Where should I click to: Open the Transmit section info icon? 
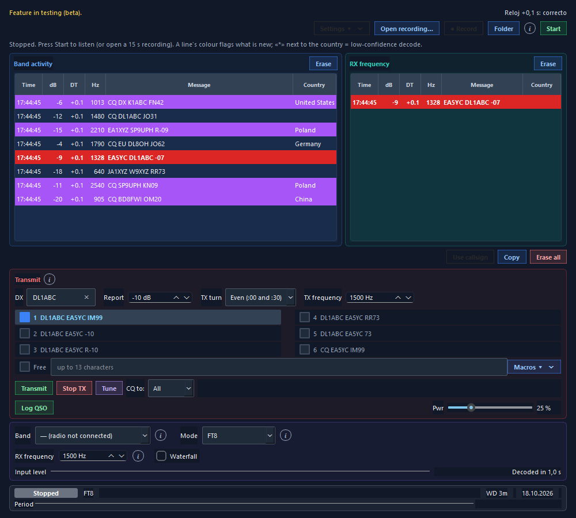(50, 279)
